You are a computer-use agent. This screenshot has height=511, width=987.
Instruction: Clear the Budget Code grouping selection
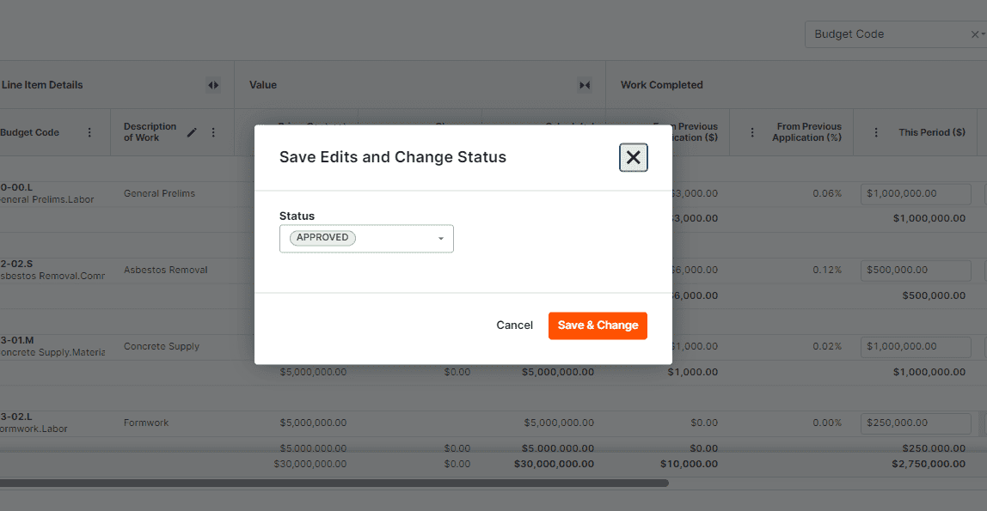pos(974,34)
